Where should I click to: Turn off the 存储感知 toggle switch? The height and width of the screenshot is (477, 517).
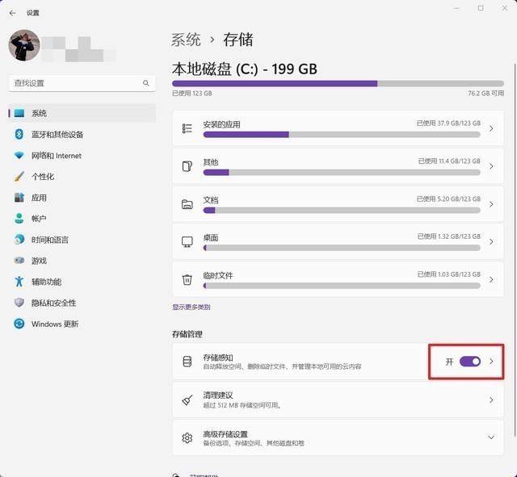[x=470, y=362]
